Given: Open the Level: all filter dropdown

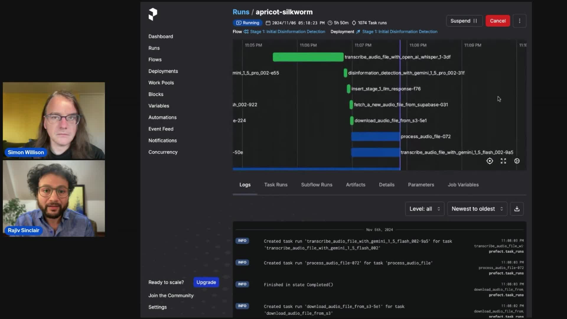Looking at the screenshot, I should (x=424, y=209).
